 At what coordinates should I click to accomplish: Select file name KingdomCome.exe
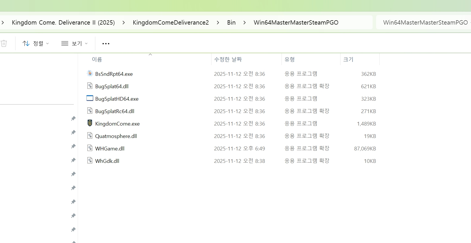click(x=117, y=124)
